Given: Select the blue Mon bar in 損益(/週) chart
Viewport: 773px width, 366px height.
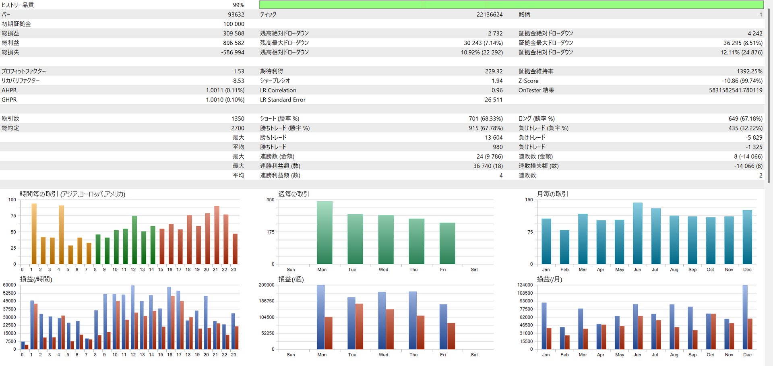Looking at the screenshot, I should click(x=320, y=317).
